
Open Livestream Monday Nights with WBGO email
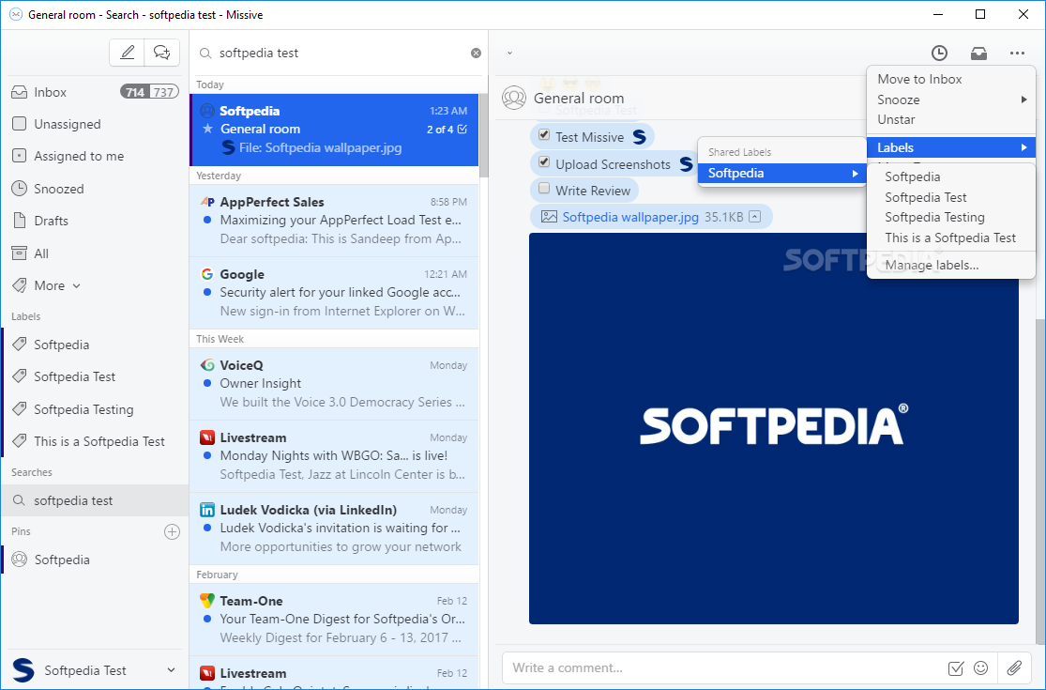point(334,456)
